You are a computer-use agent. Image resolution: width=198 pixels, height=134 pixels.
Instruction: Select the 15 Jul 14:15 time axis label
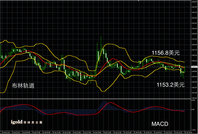(188, 132)
